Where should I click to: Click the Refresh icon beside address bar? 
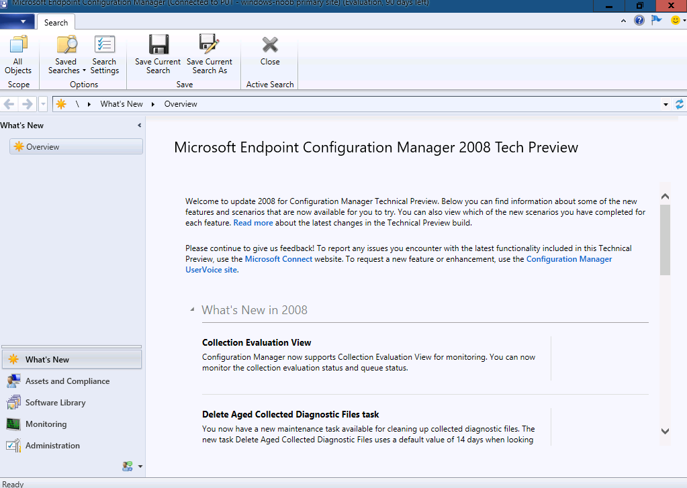tap(679, 104)
